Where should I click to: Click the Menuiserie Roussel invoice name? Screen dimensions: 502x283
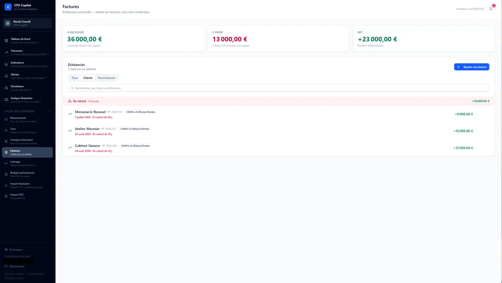coord(90,112)
